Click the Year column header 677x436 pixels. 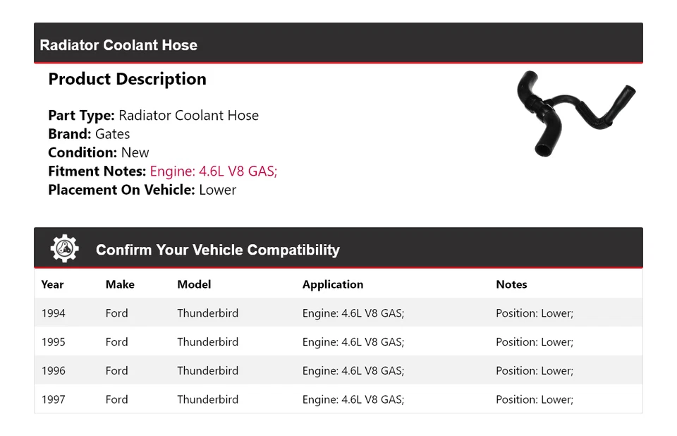(x=52, y=284)
